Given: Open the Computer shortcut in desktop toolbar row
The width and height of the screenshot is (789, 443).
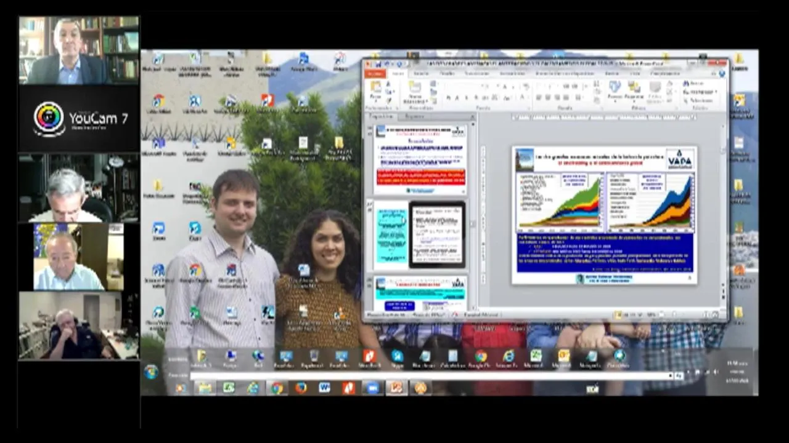Looking at the screenshot, I should (x=231, y=359).
